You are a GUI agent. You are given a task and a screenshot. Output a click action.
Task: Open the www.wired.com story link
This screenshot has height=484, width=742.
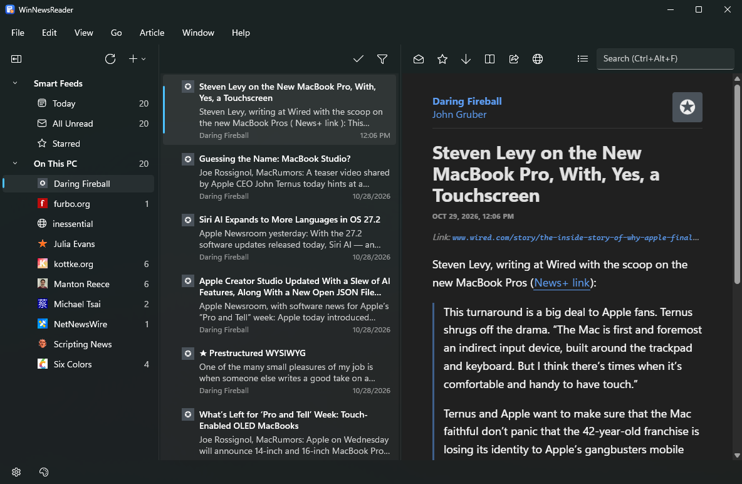[x=575, y=238]
